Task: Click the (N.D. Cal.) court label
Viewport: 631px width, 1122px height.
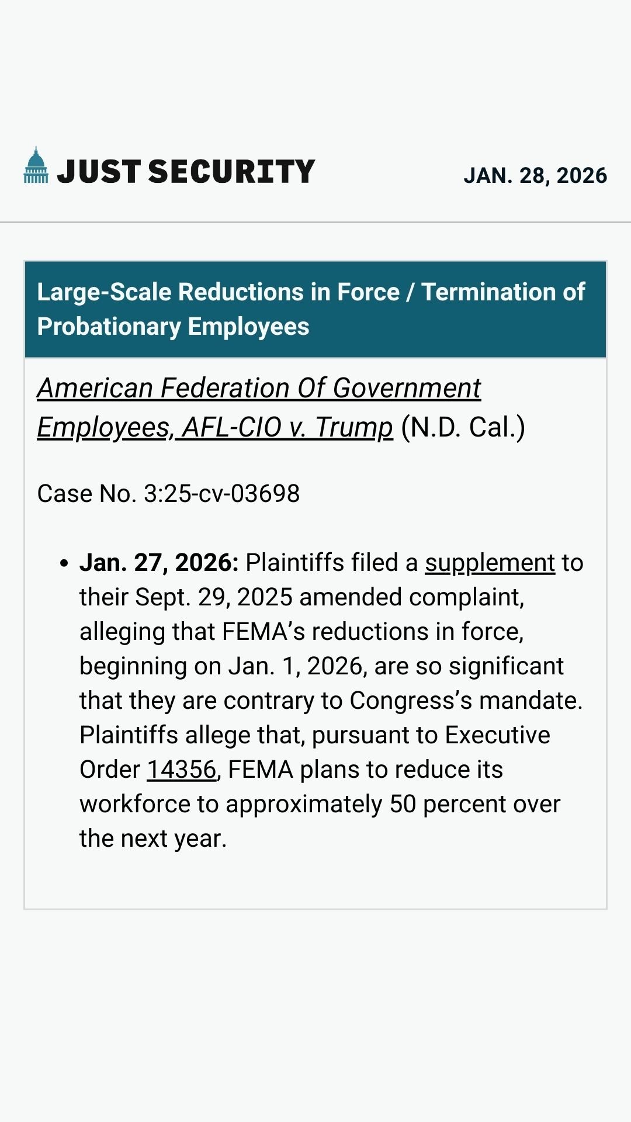Action: coord(463,427)
